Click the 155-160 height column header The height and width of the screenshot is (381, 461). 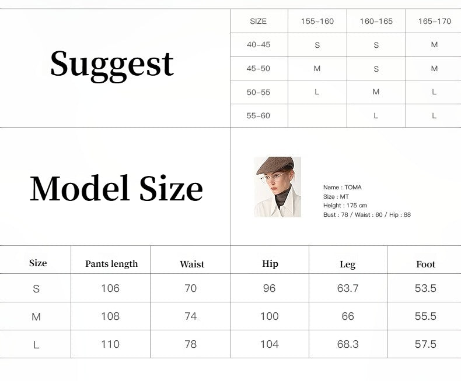(x=317, y=22)
